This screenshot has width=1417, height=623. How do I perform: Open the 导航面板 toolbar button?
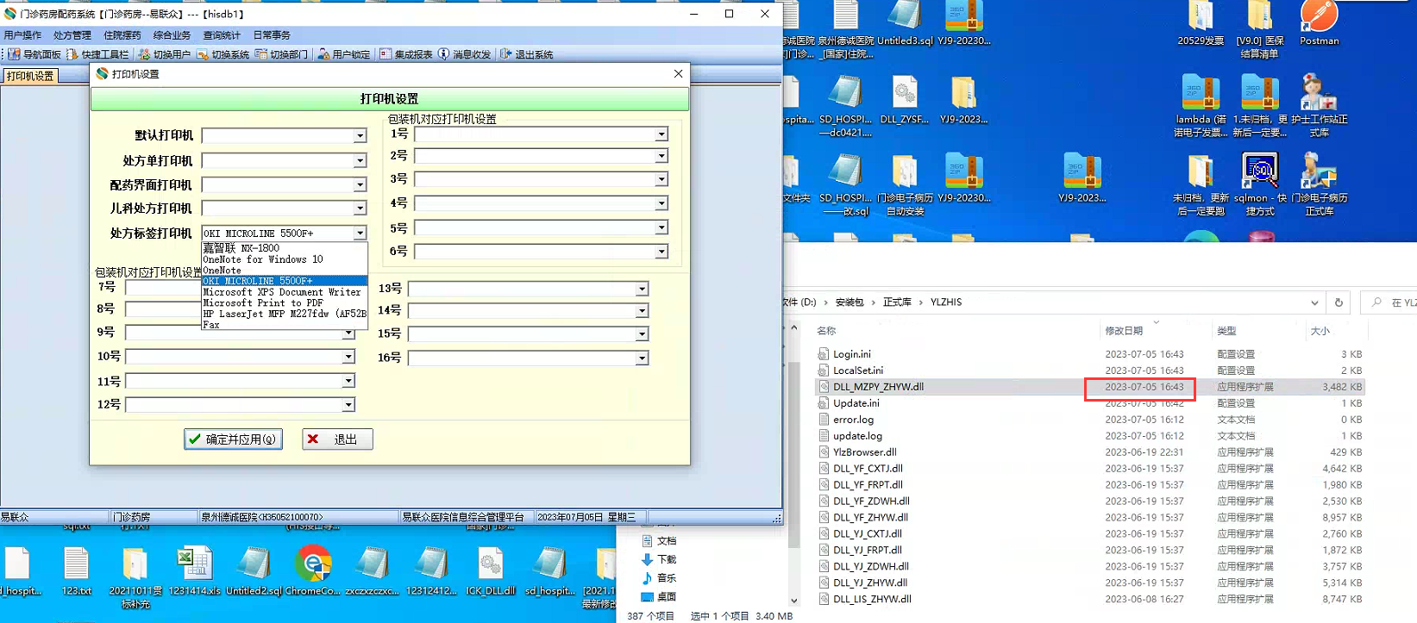click(34, 54)
